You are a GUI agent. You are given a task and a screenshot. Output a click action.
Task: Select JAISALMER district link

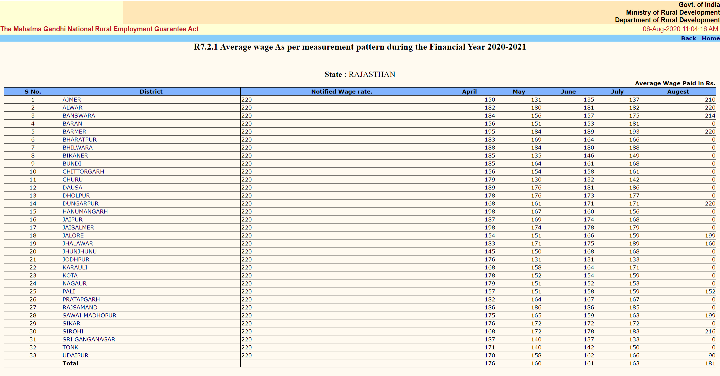click(78, 227)
